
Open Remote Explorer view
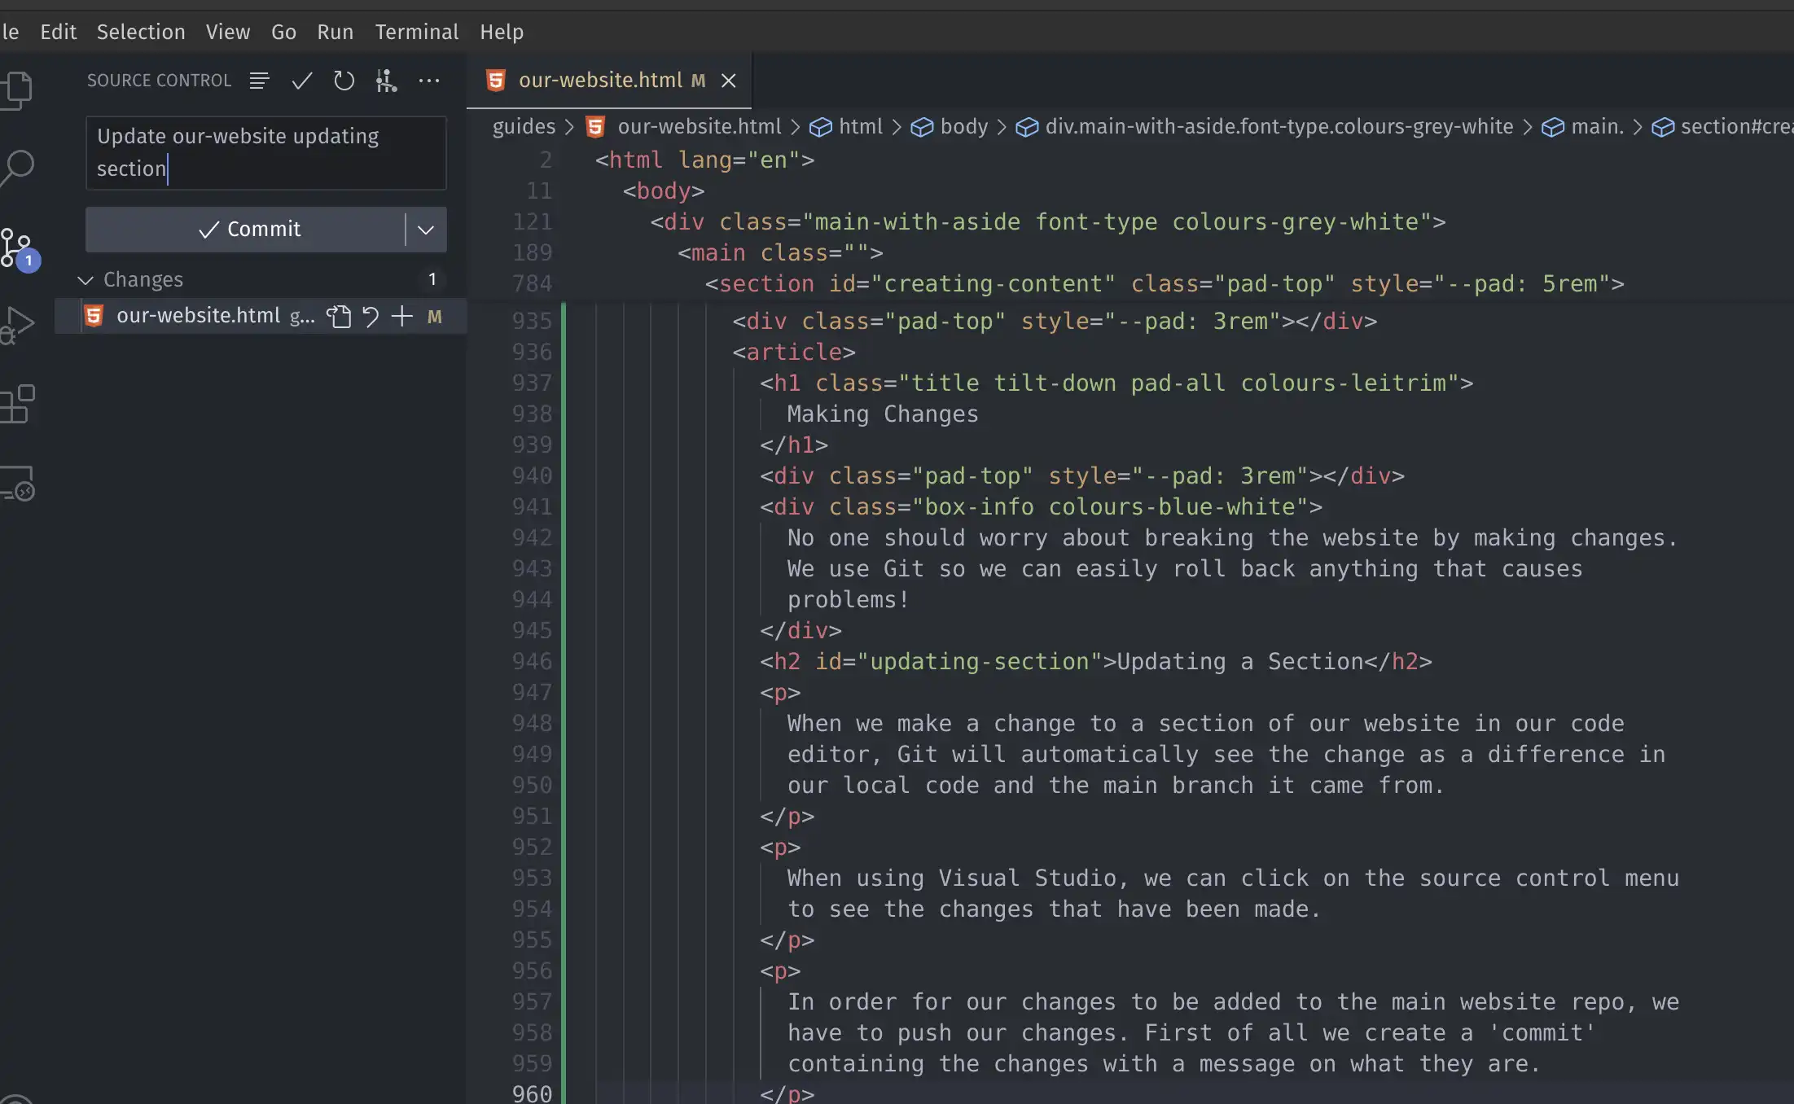tap(16, 483)
